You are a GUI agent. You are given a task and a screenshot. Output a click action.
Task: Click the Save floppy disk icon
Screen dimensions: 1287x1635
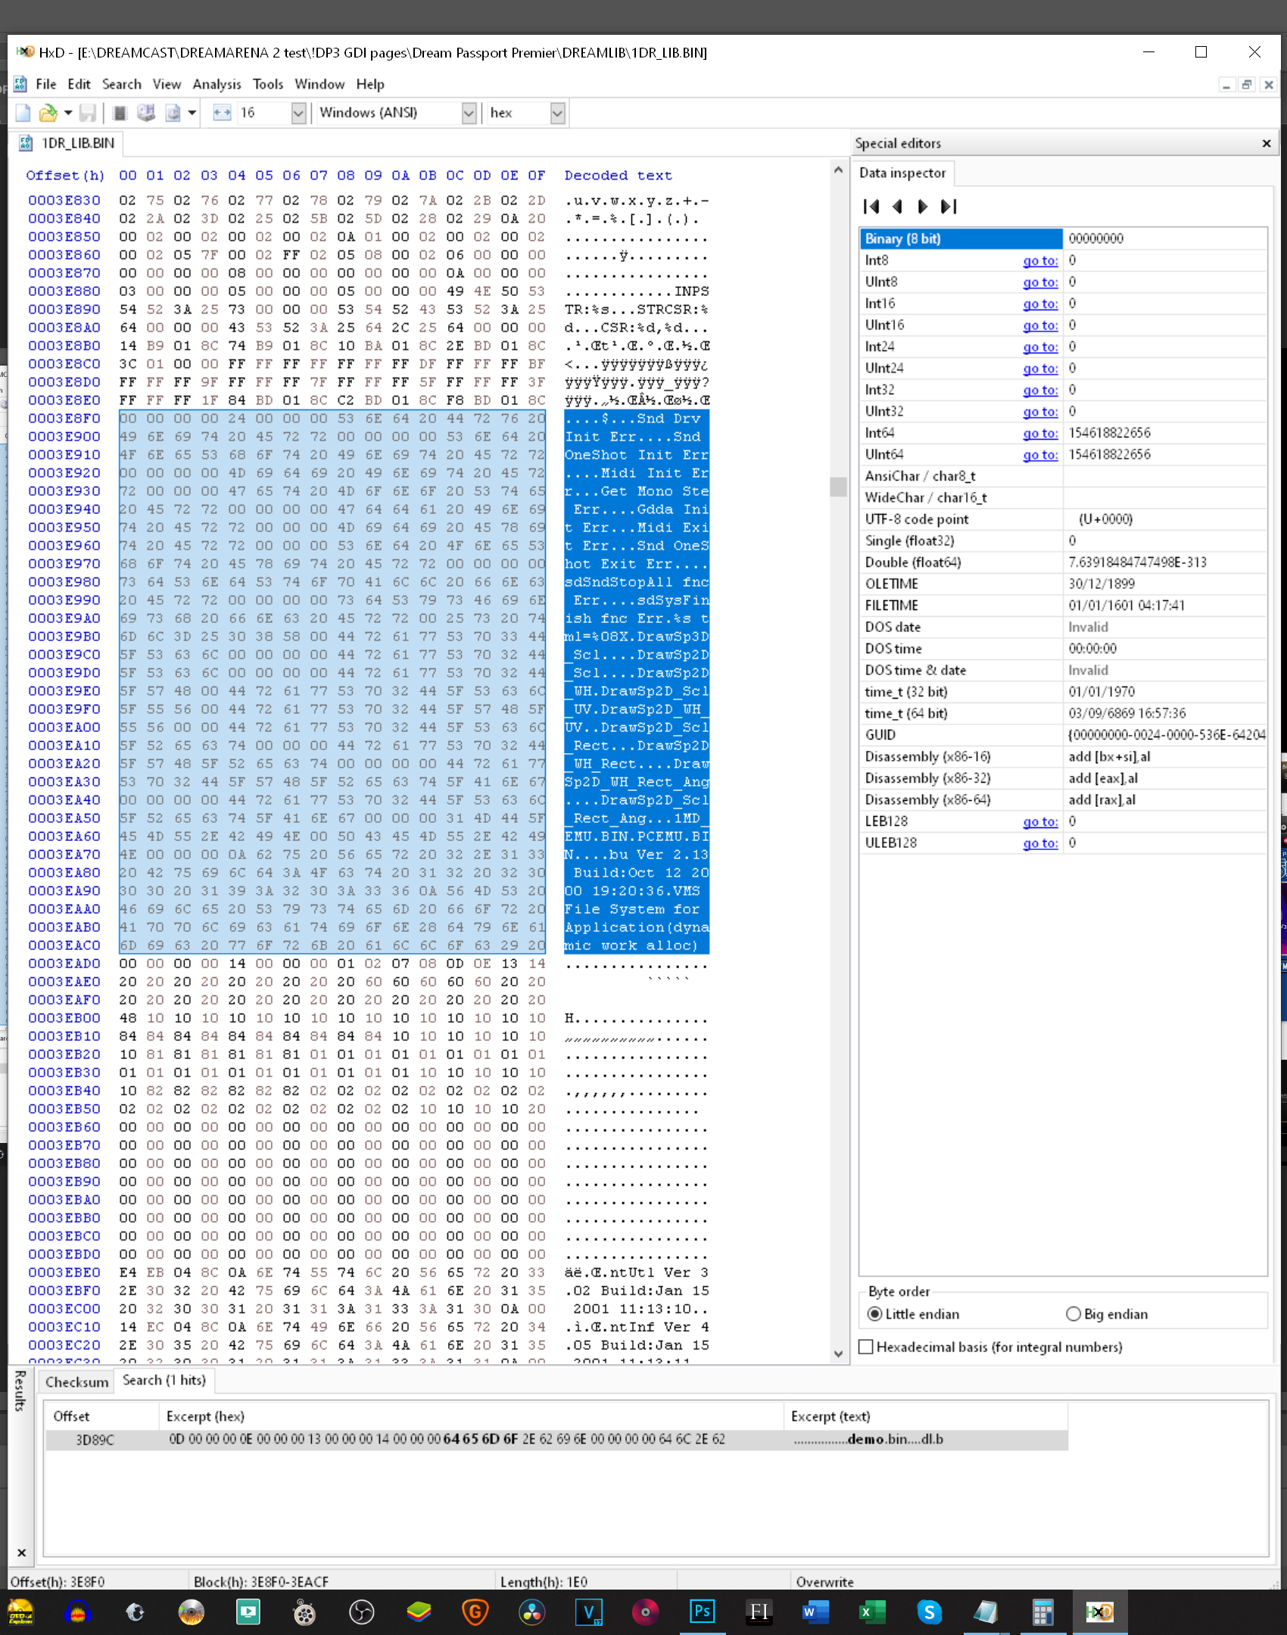pyautogui.click(x=88, y=113)
